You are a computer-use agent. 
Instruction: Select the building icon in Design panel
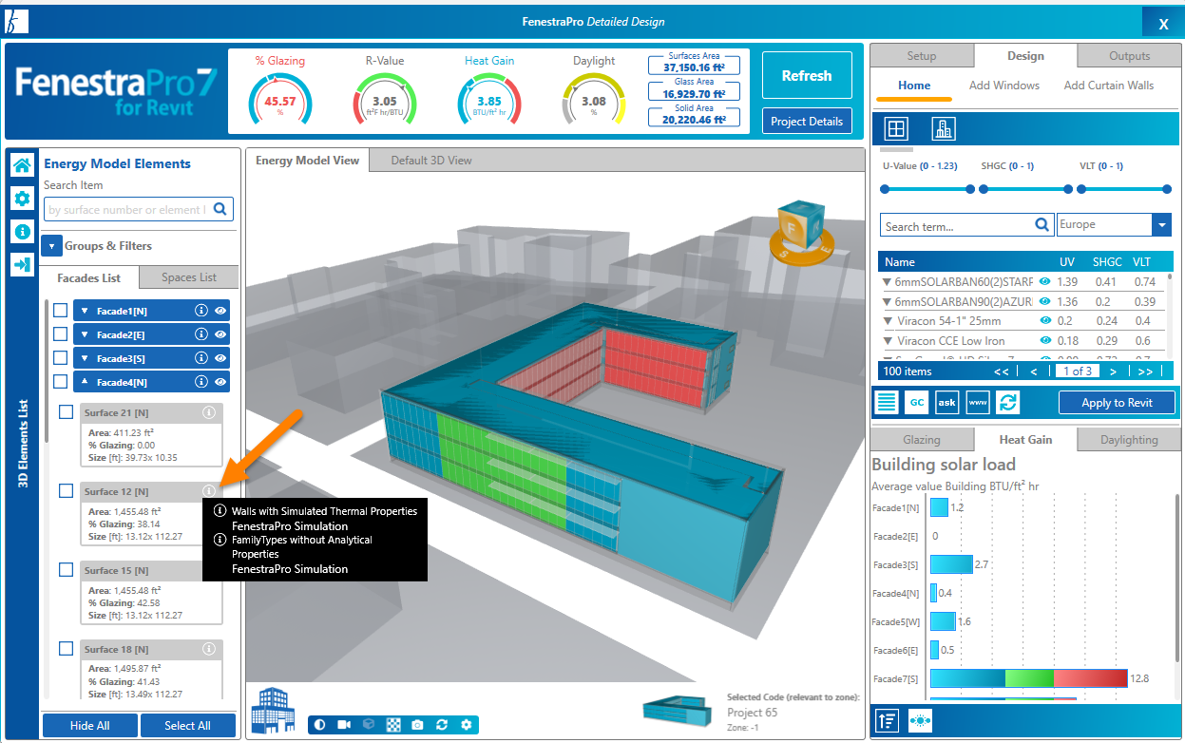(944, 128)
